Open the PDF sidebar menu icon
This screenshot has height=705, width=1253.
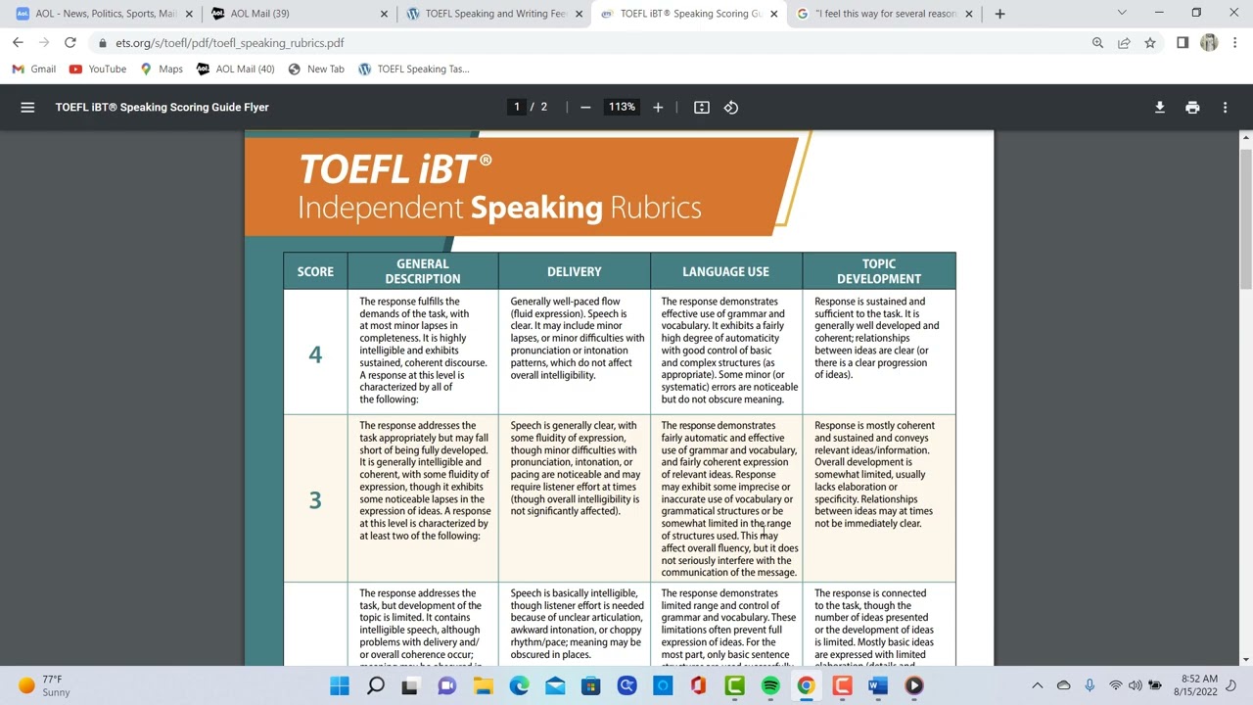(x=27, y=108)
